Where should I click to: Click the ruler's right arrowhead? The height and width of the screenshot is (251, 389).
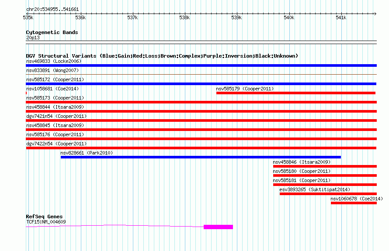point(375,14)
